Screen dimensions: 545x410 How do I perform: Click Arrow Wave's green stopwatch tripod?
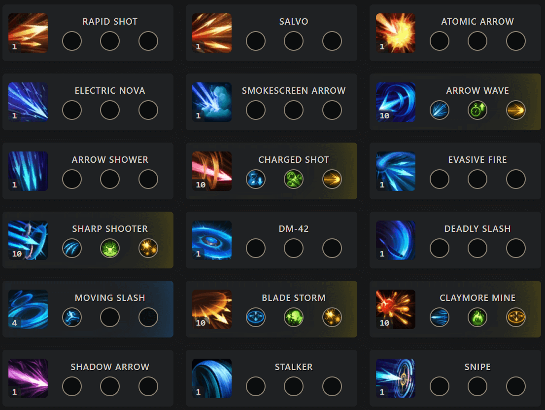tap(477, 110)
